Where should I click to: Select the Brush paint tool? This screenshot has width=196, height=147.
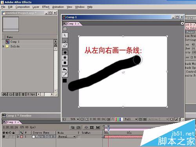pos(65,40)
